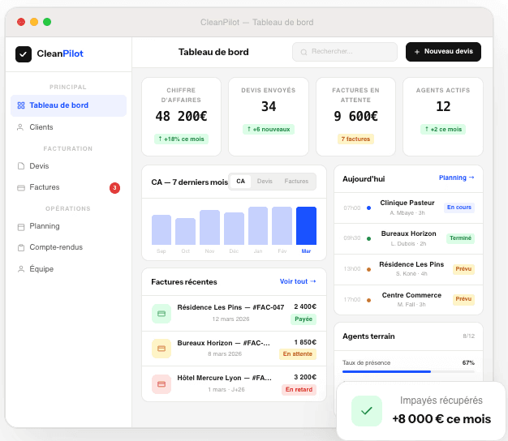Select the Nov chart bar

tap(209, 228)
